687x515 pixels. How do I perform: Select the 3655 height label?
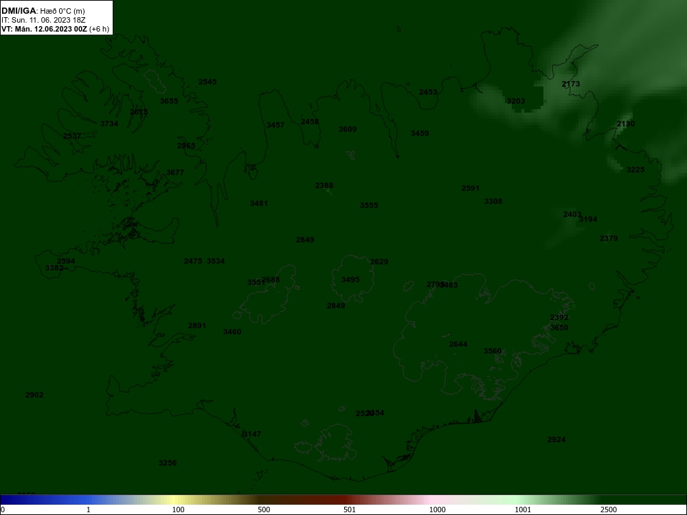tap(169, 101)
